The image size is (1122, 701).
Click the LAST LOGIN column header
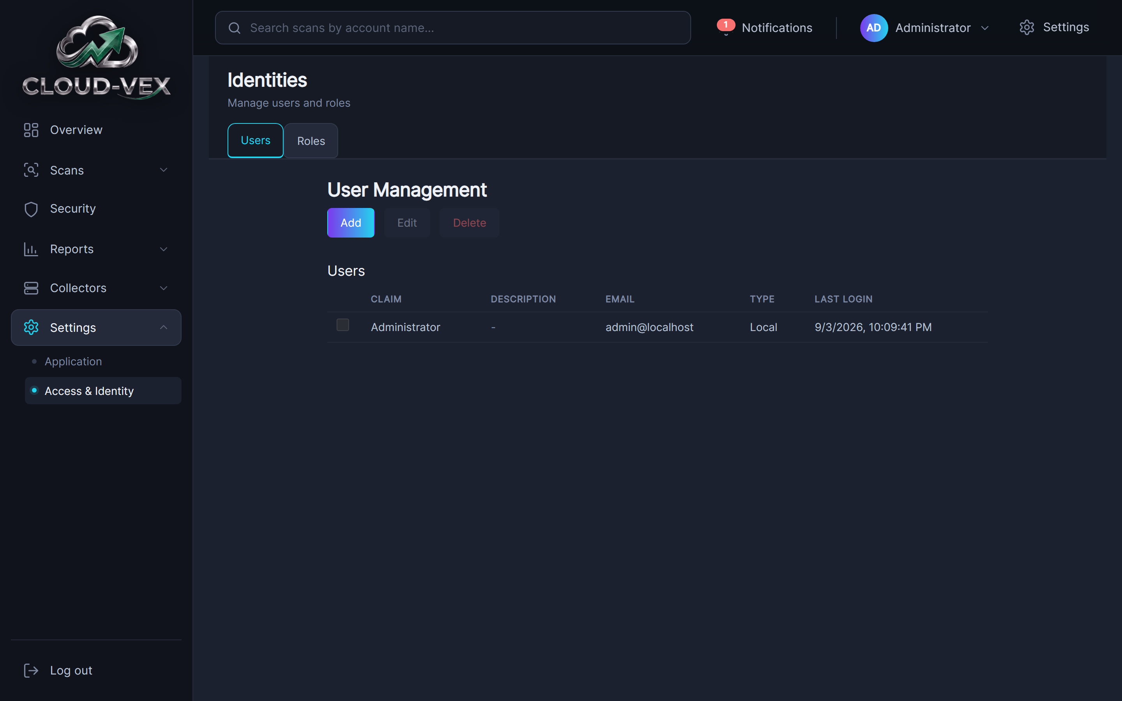click(843, 299)
